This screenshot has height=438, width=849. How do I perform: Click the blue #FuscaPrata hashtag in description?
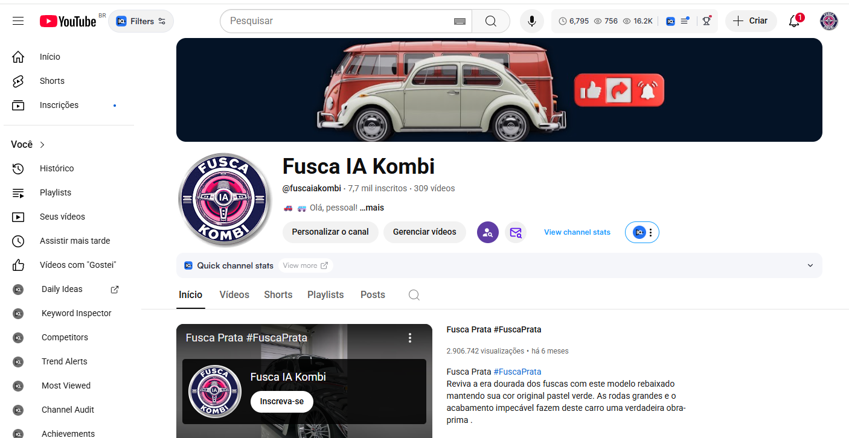[x=517, y=372]
